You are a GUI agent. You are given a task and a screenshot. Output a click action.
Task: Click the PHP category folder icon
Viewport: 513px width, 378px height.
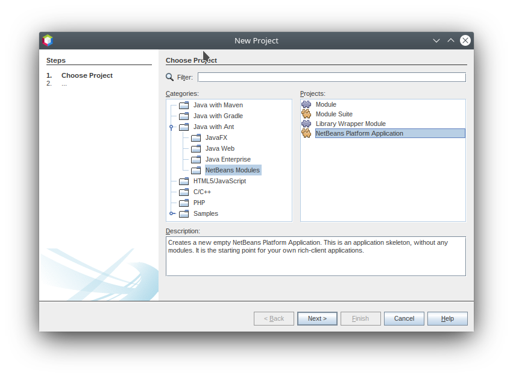click(184, 203)
